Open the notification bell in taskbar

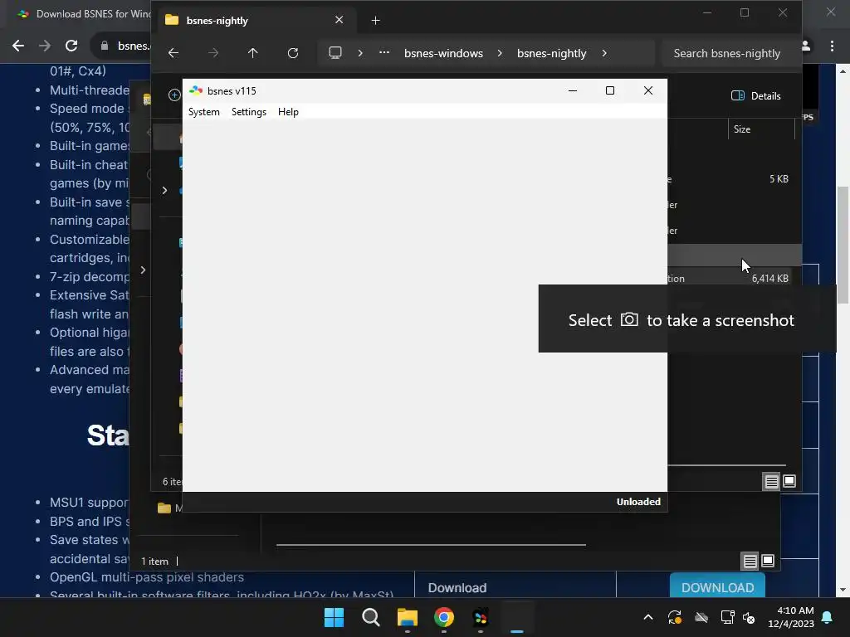(x=828, y=617)
